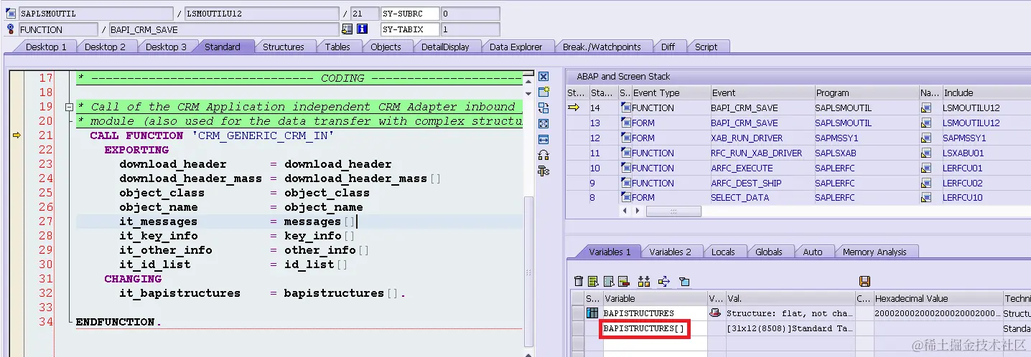Switch to the Desktop 2 tab

pos(105,47)
